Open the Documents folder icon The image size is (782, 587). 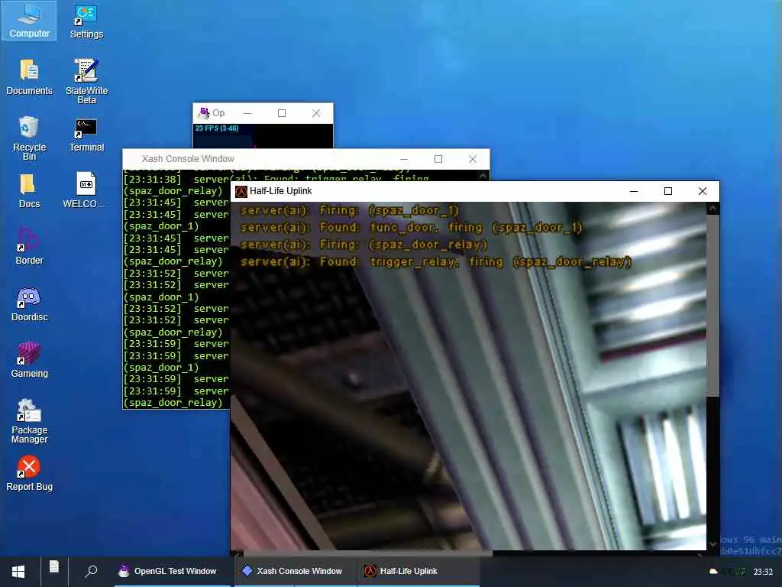pos(29,77)
